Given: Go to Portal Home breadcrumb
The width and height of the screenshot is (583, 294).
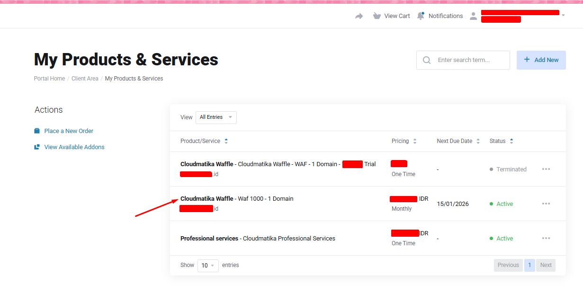Looking at the screenshot, I should (49, 79).
